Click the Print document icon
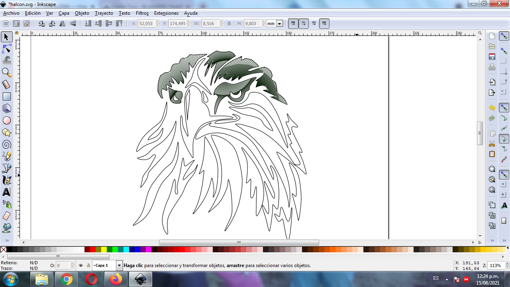510x287 pixels. [x=492, y=67]
